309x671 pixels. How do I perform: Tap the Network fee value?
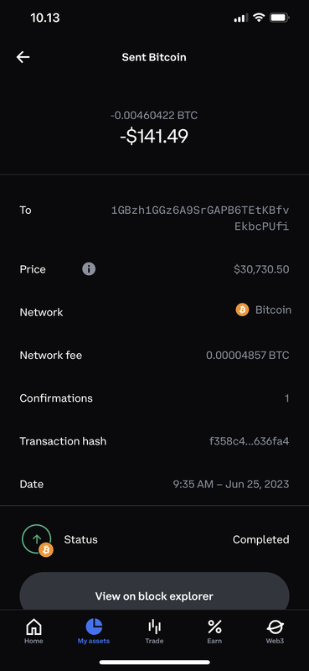click(248, 355)
